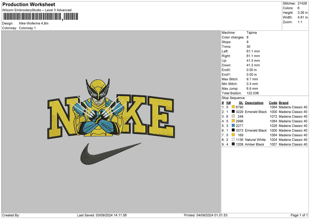This screenshot has height=219, width=310.
Task: Select the Right value 61.1 mm
Action: click(253, 56)
